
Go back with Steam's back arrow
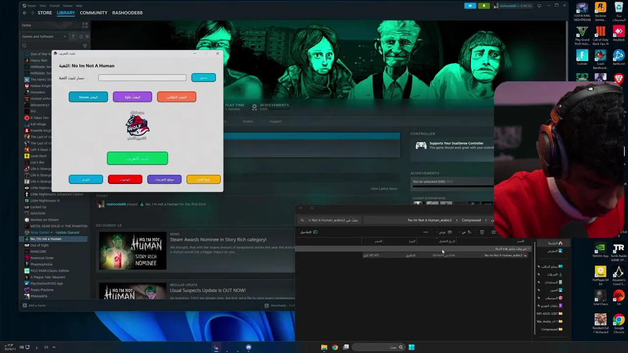pos(25,13)
